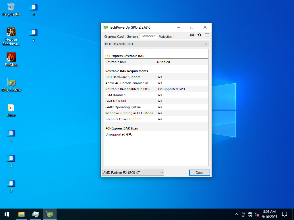Expand the PCIe Resizable BAR dropdown

[x=156, y=44]
